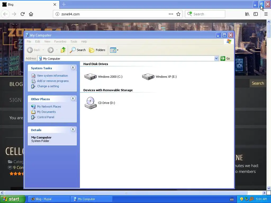Click the security shield tray icon
This screenshot has height=203, width=271.
pos(242,199)
